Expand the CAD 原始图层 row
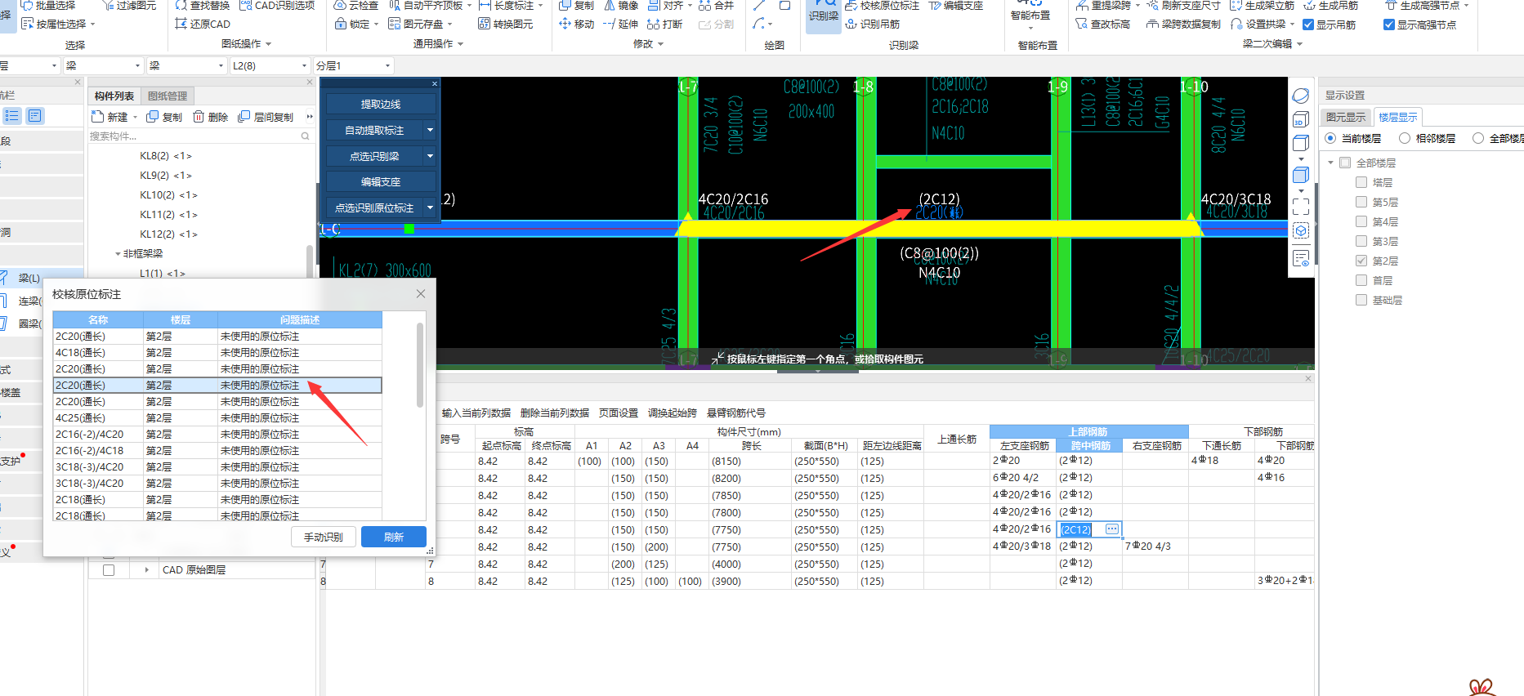1524x696 pixels. coord(146,570)
